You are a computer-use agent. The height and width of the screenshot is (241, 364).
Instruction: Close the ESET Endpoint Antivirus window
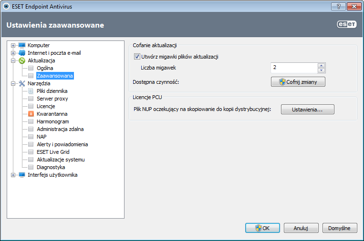(354, 7)
